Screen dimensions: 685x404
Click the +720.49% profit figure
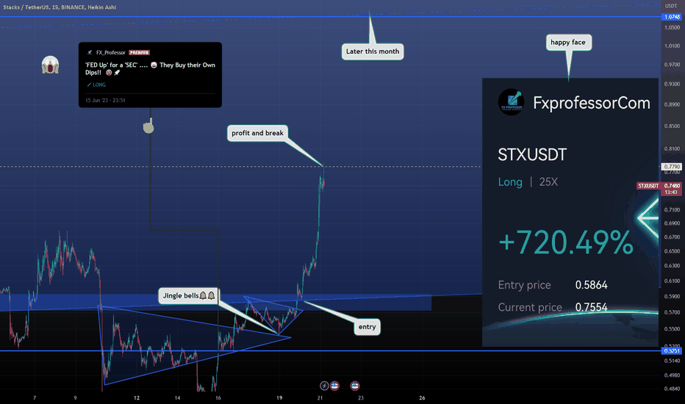(x=566, y=242)
